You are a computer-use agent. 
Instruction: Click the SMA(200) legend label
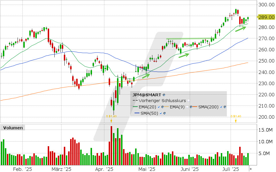pos(208,107)
